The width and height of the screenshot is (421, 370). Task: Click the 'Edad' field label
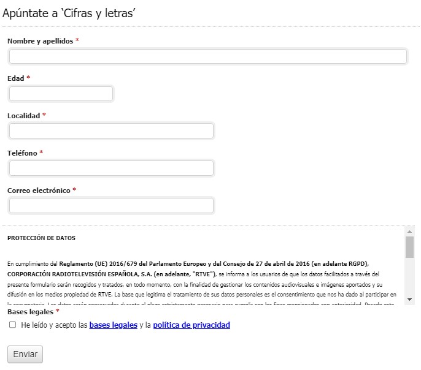(x=16, y=78)
